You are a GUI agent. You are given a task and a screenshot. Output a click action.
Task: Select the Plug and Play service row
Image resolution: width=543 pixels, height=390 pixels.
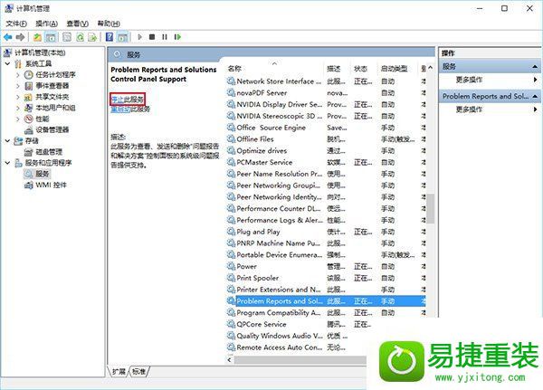click(326, 232)
